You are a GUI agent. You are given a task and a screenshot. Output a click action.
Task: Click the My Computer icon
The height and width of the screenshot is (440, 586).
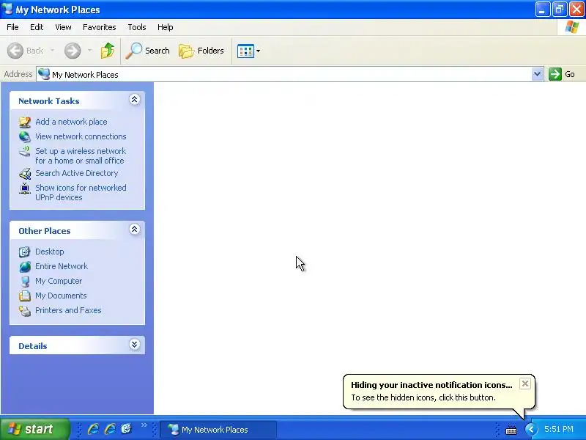point(25,281)
